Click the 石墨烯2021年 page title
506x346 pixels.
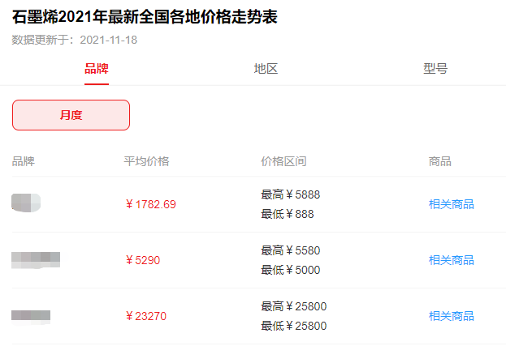145,17
